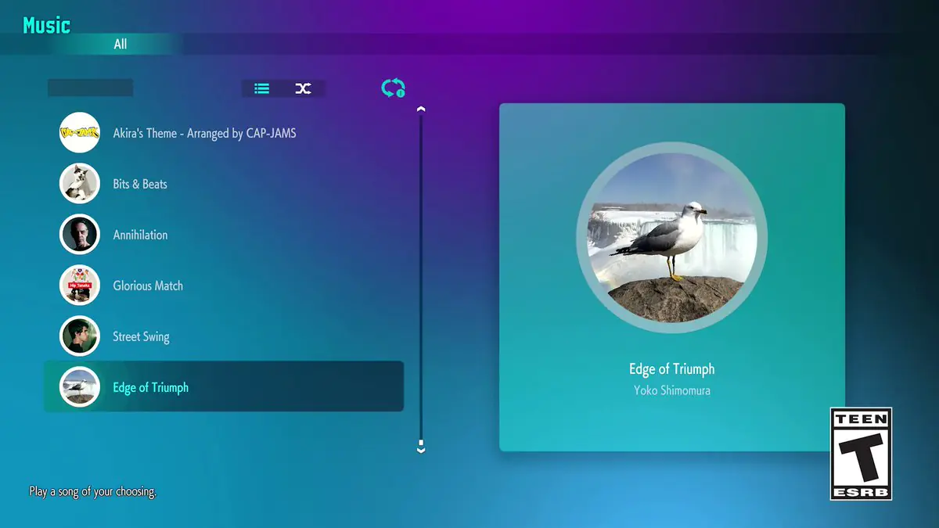Click the empty field above song list

click(x=90, y=88)
